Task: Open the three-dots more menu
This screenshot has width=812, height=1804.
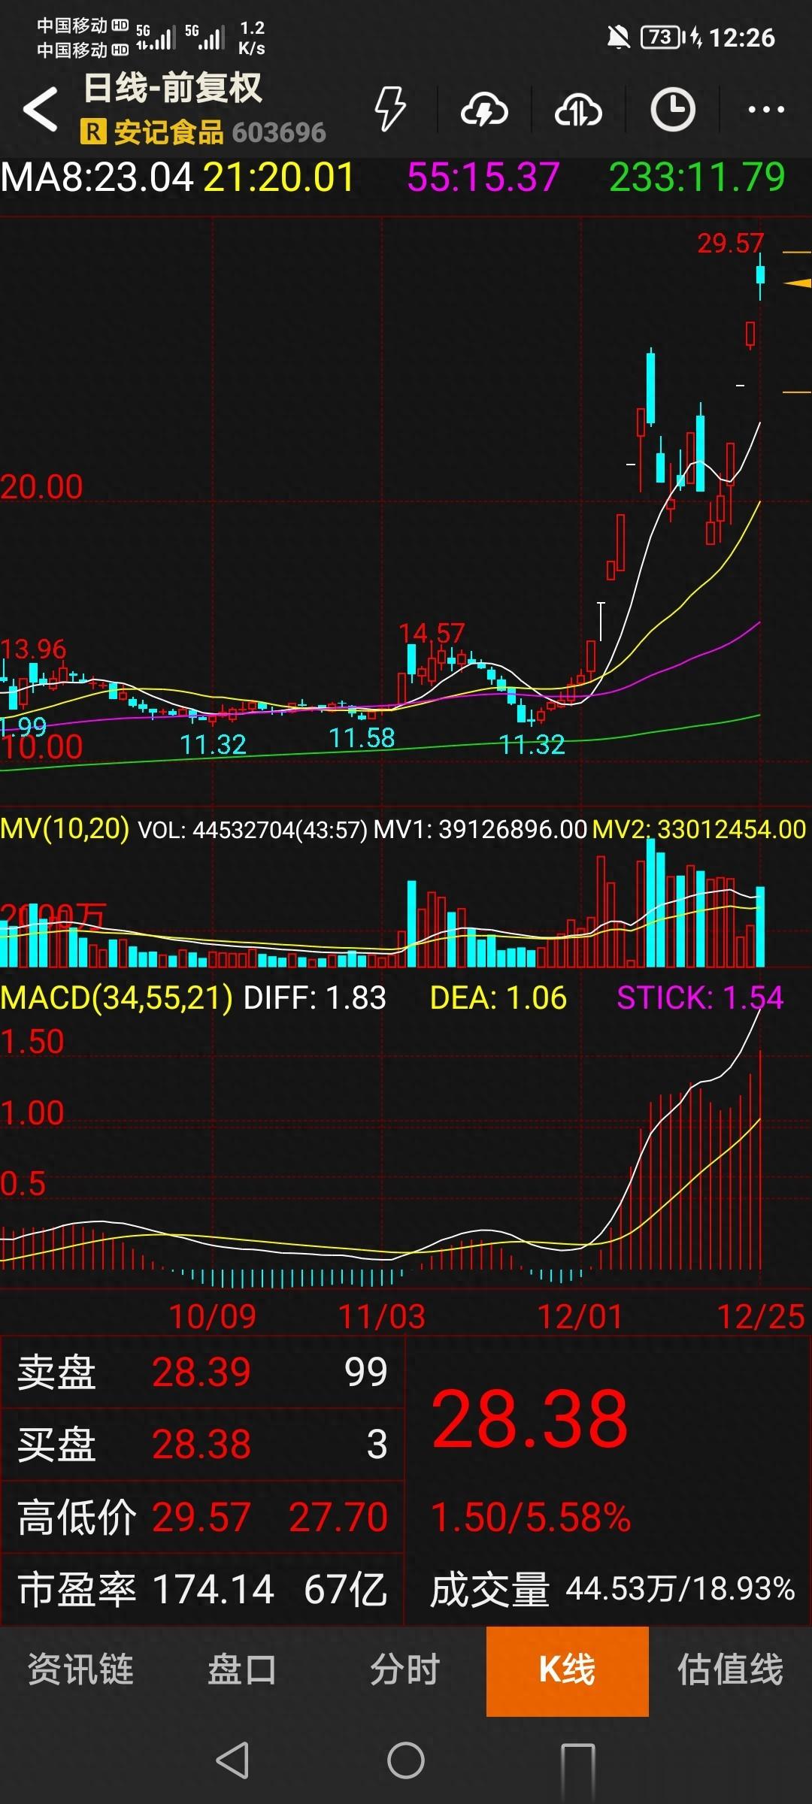Action: [766, 110]
